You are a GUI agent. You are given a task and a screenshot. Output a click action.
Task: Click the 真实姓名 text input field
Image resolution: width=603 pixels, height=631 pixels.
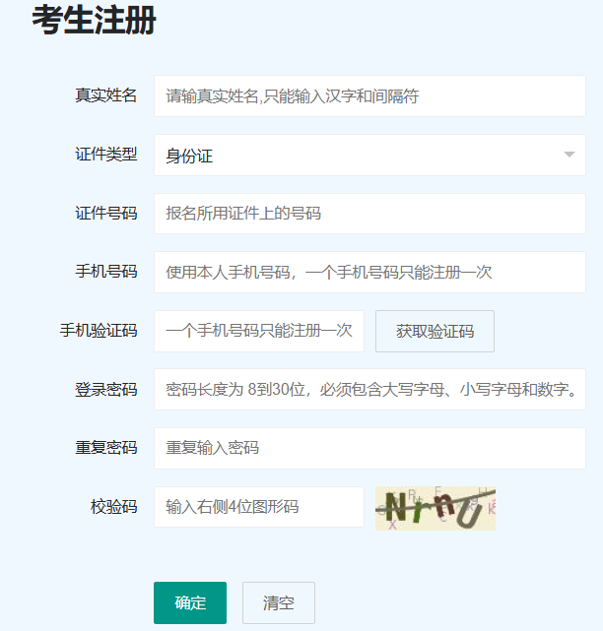(x=369, y=96)
